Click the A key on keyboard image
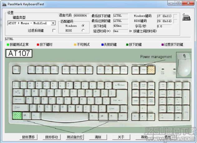Screen dimensions: 197x143 coord(29,100)
